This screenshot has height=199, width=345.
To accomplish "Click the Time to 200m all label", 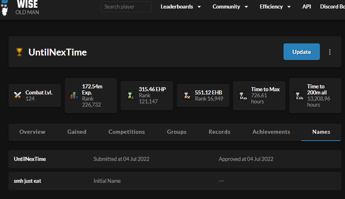I will 317,90.
